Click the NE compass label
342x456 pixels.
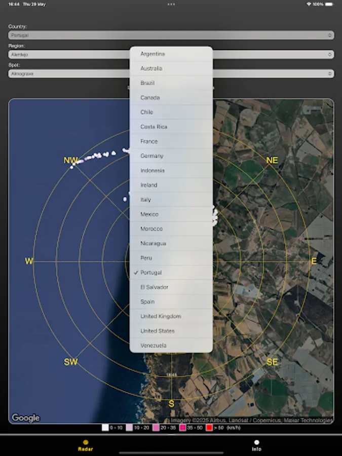(x=272, y=160)
